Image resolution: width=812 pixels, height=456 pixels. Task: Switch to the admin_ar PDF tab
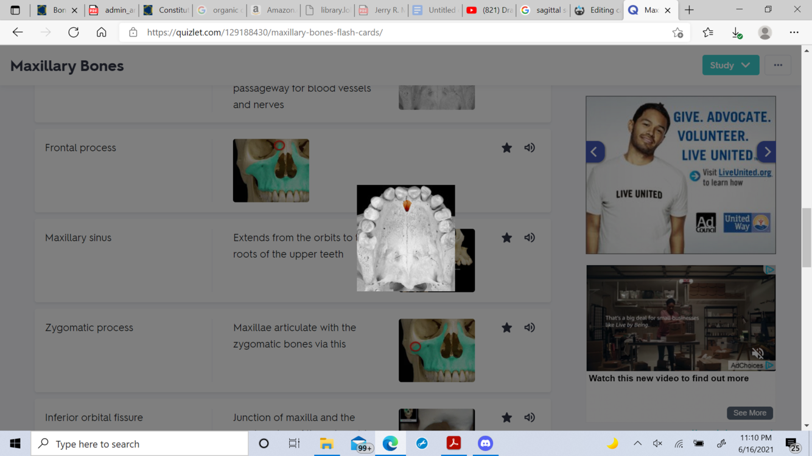click(x=112, y=10)
